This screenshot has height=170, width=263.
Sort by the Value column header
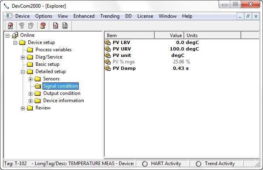coord(169,36)
